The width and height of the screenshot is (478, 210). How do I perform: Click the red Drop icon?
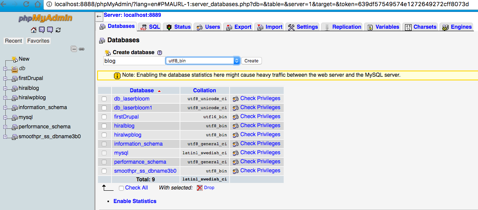[200, 188]
